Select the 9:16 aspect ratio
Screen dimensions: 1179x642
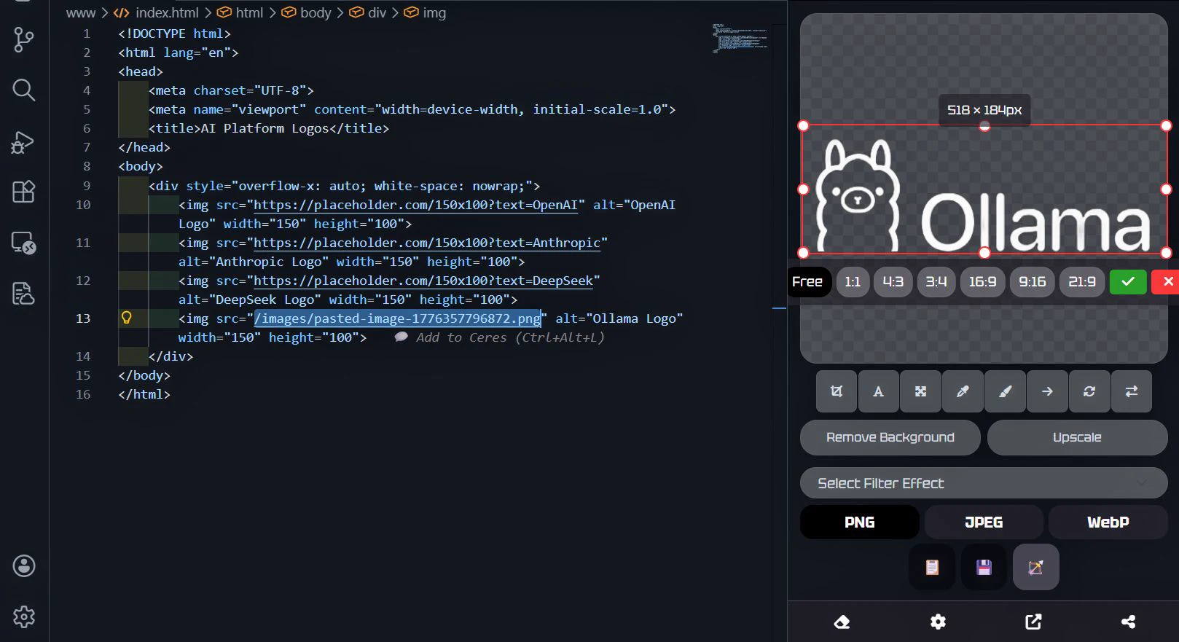1033,281
